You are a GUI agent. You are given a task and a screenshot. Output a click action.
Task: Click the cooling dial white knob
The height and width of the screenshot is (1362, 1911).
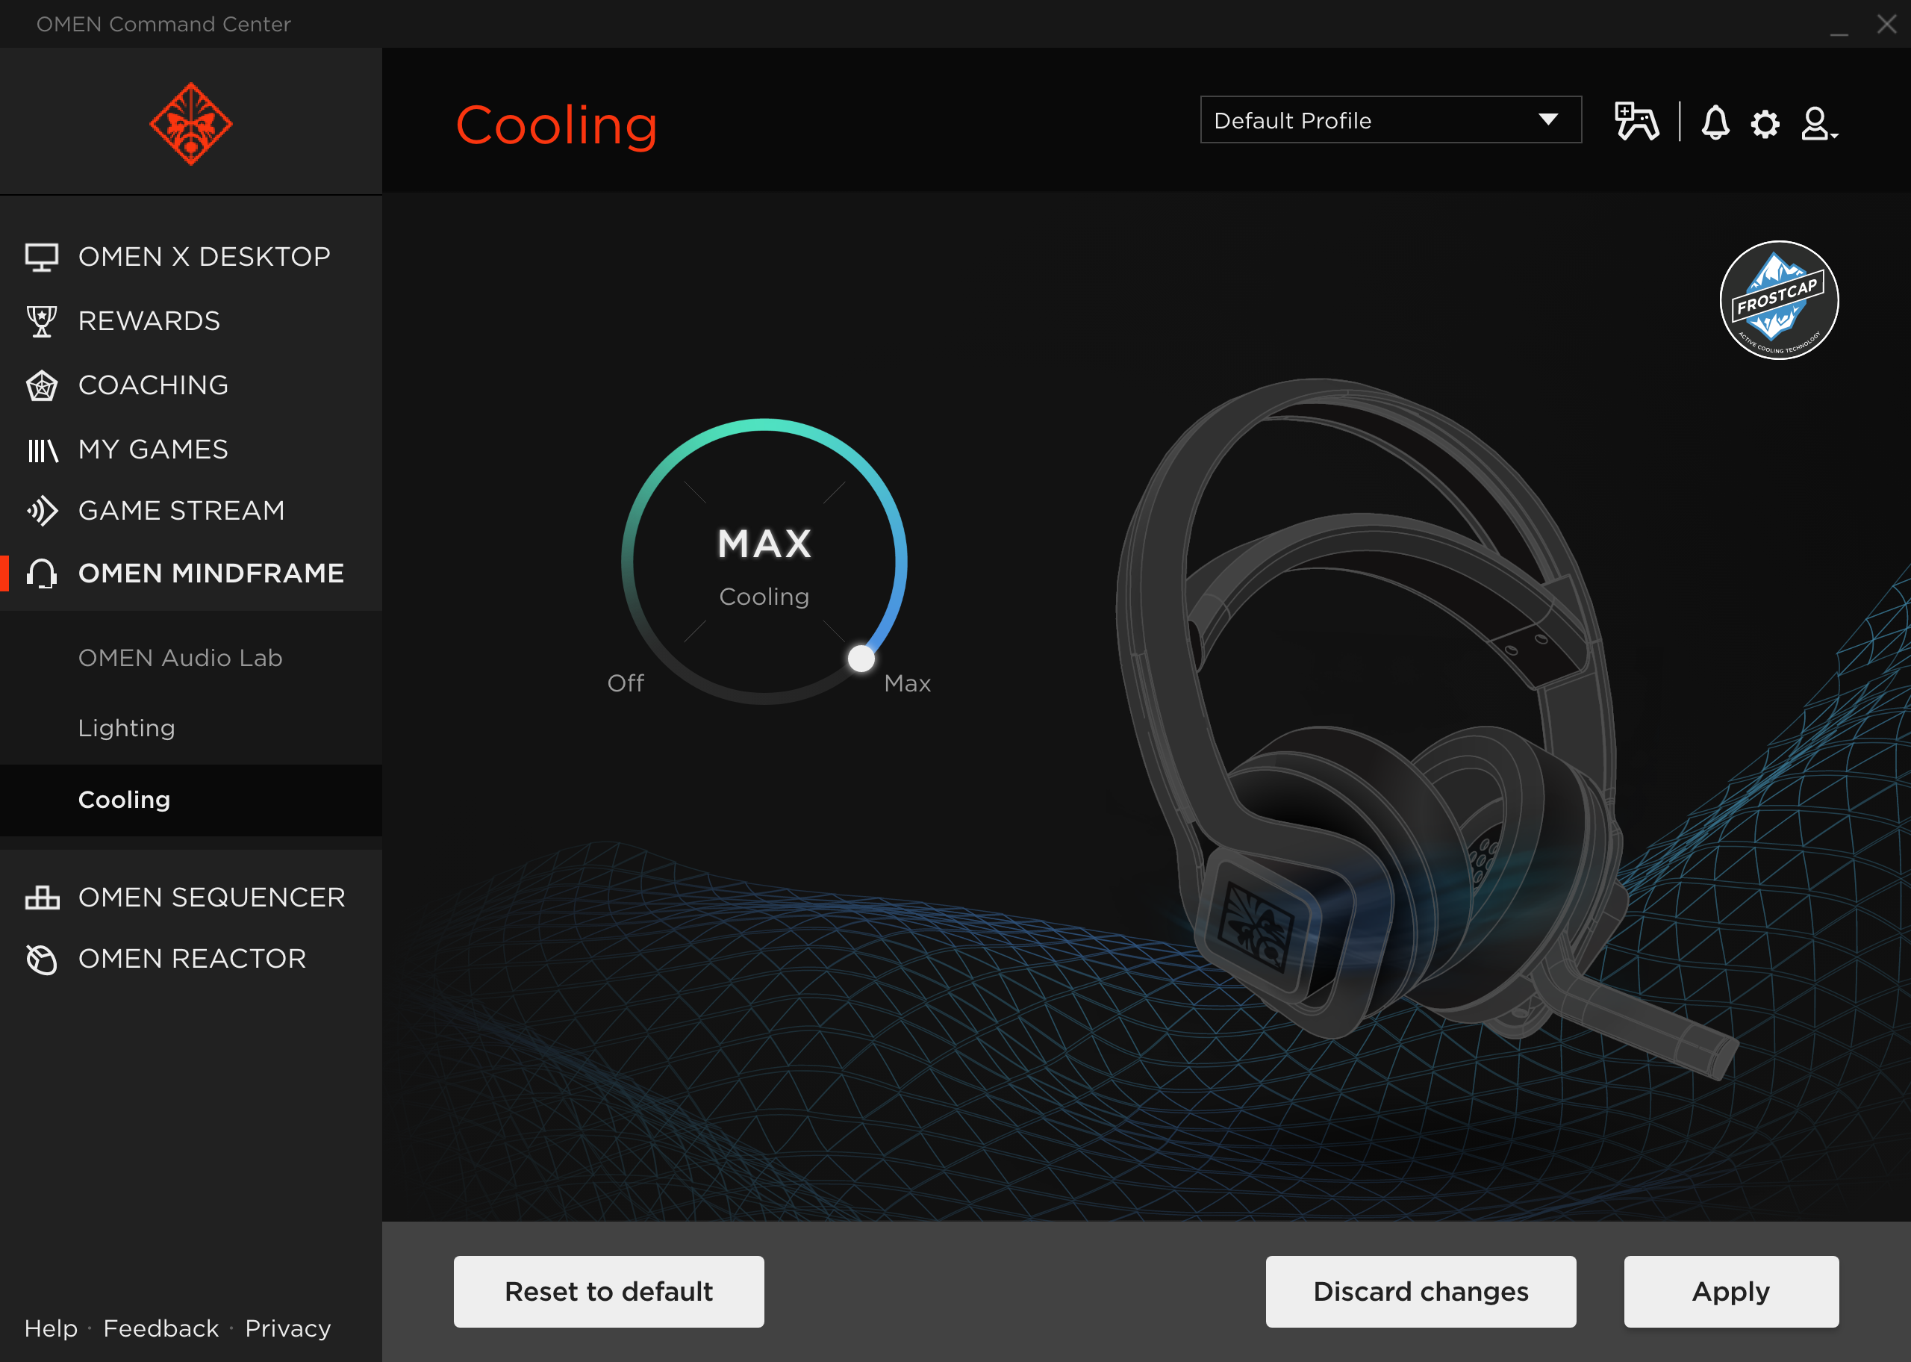pos(861,659)
